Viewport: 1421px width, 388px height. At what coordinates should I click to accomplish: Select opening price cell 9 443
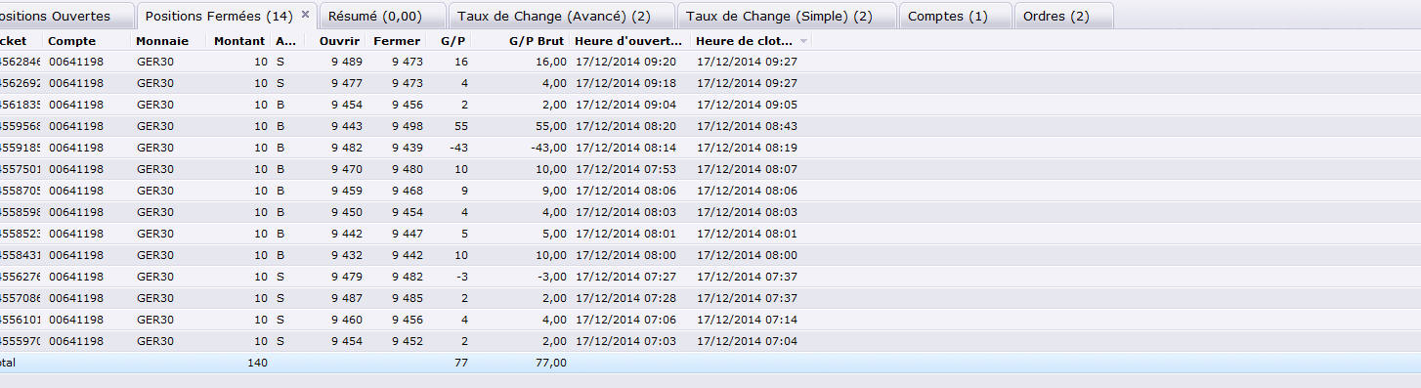click(346, 126)
